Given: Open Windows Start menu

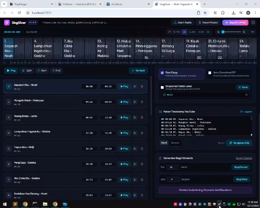Looking at the screenshot, I should pyautogui.click(x=5, y=204).
